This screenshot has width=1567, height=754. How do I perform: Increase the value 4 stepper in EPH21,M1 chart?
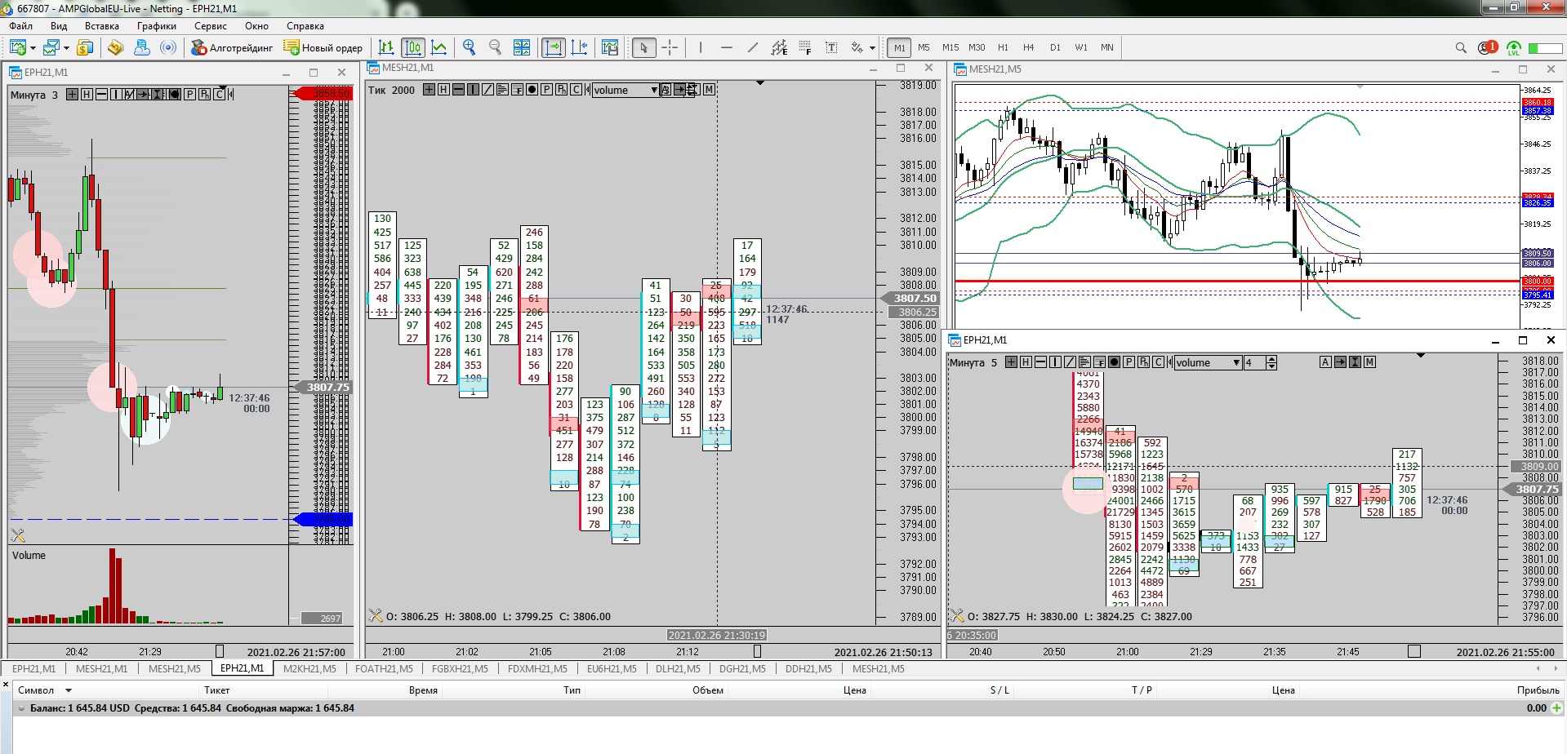click(1271, 359)
